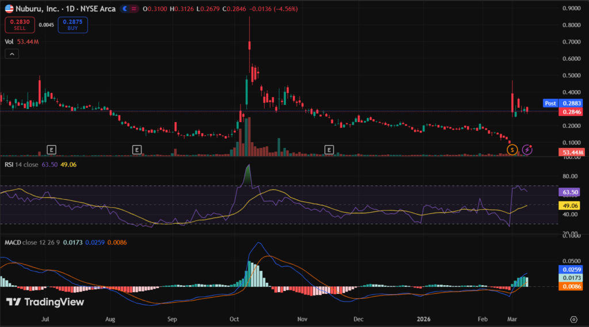The height and width of the screenshot is (327, 589).
Task: Click the orange S stock split marker
Action: coord(511,150)
